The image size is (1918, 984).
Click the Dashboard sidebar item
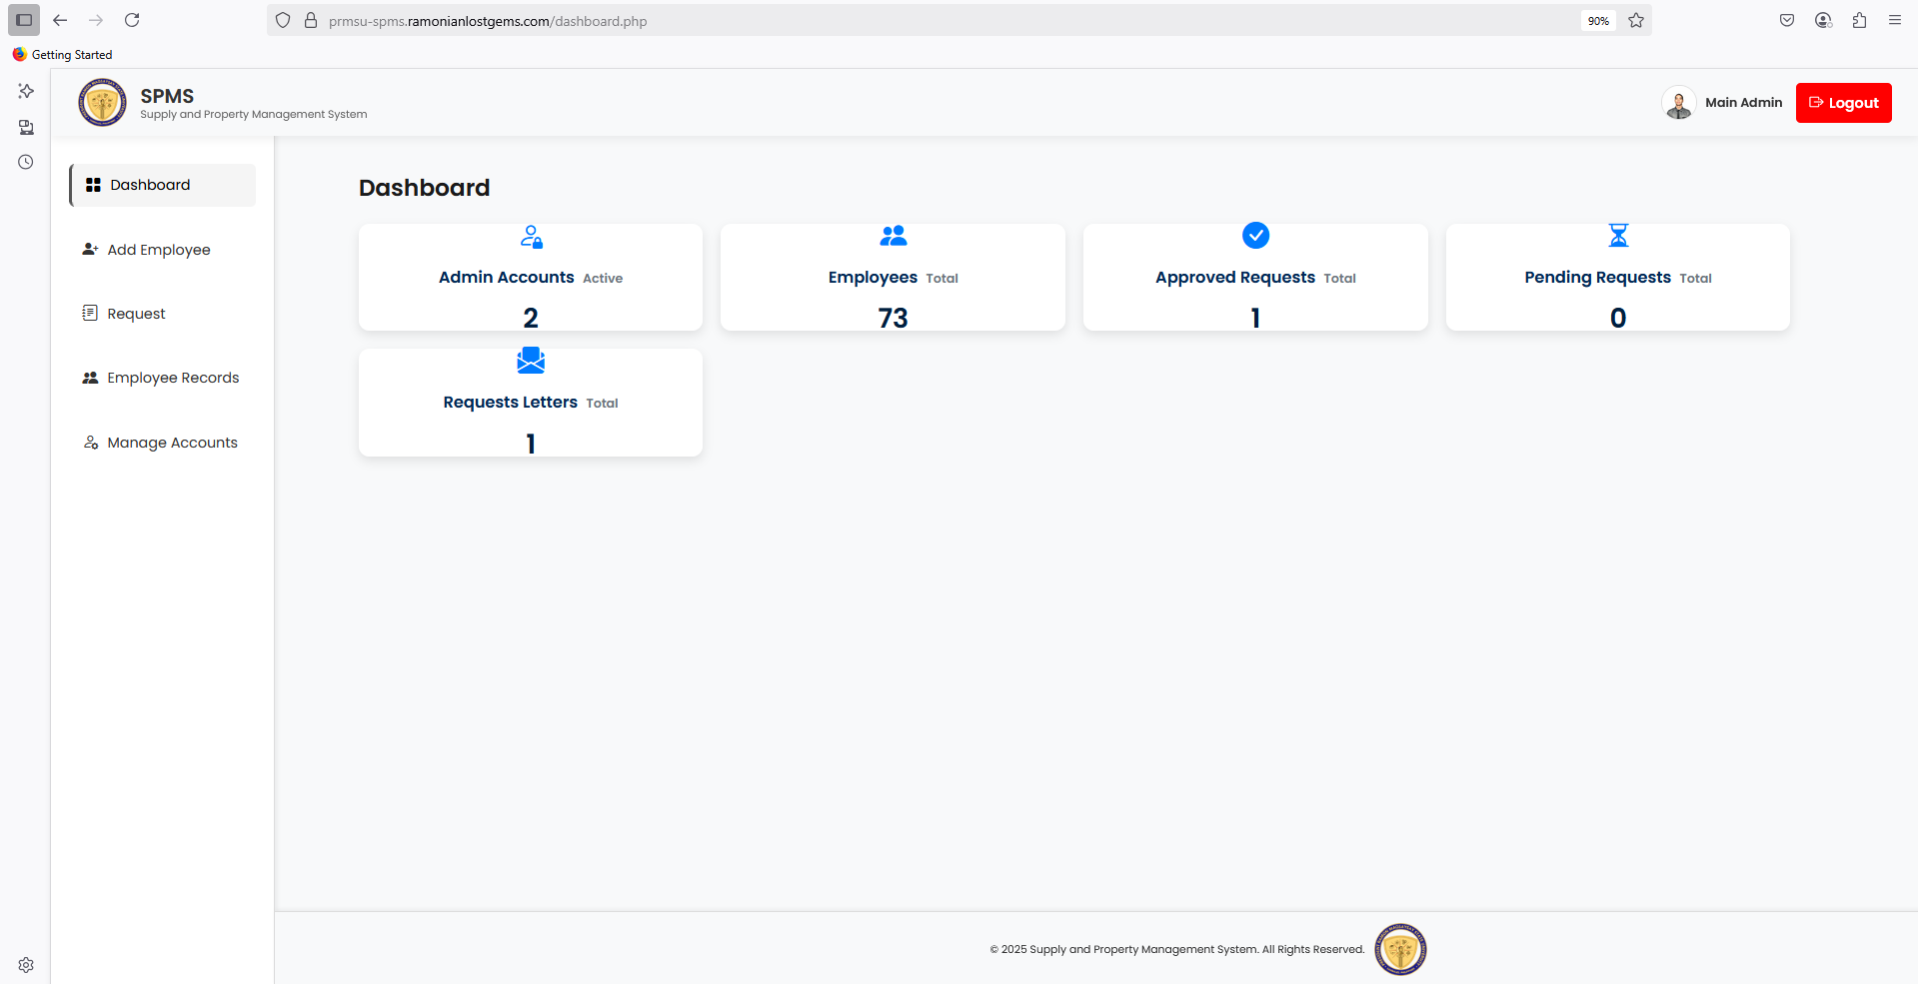[x=150, y=185]
